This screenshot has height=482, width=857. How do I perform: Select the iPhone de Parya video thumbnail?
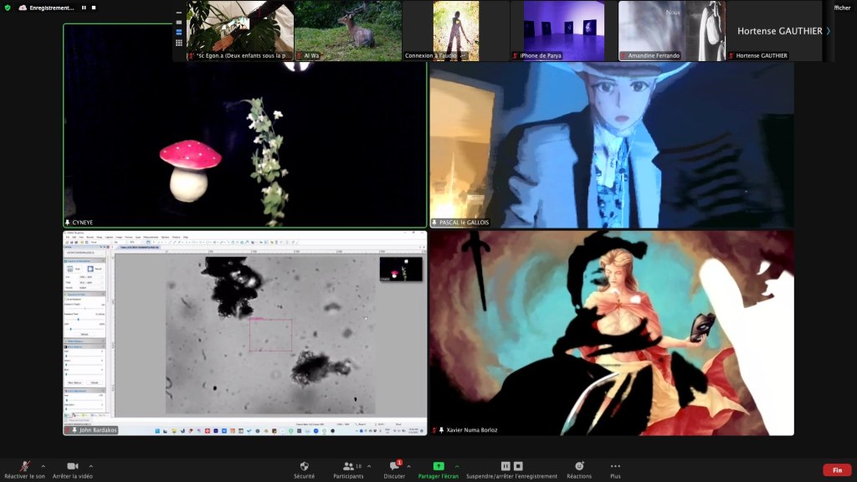558,31
